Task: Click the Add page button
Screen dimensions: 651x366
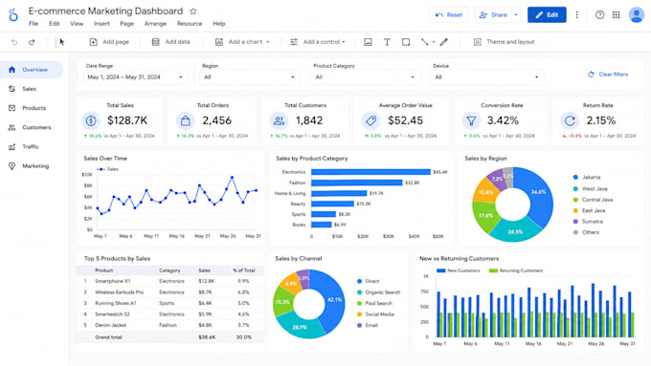Action: tap(109, 42)
